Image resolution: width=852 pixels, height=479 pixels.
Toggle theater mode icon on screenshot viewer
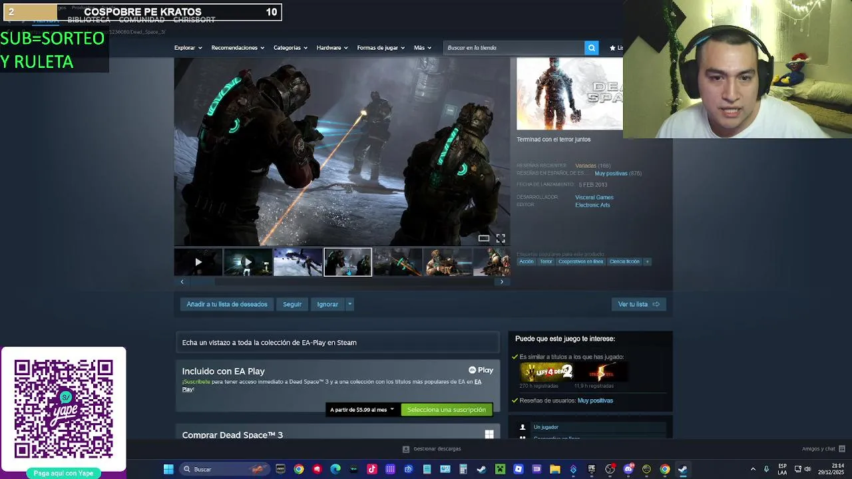coord(484,238)
